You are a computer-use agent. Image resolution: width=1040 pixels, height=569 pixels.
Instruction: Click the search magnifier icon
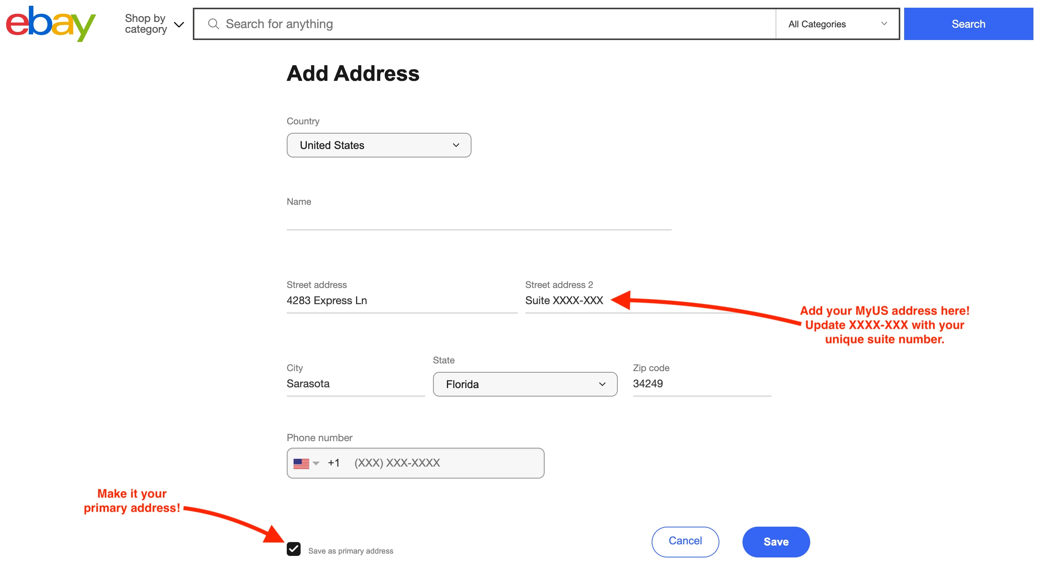click(x=213, y=24)
